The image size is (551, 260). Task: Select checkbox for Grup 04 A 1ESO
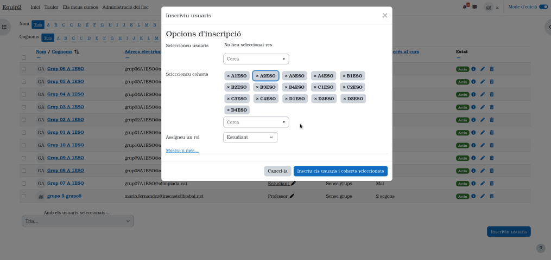24,94
